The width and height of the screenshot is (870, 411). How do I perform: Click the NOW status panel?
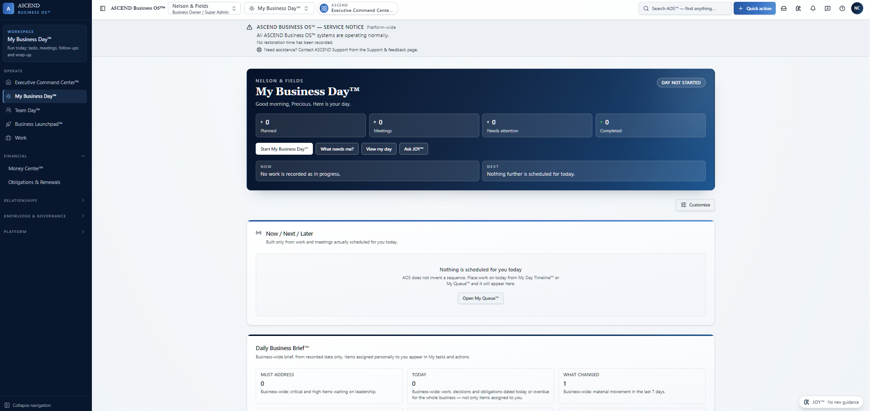367,171
